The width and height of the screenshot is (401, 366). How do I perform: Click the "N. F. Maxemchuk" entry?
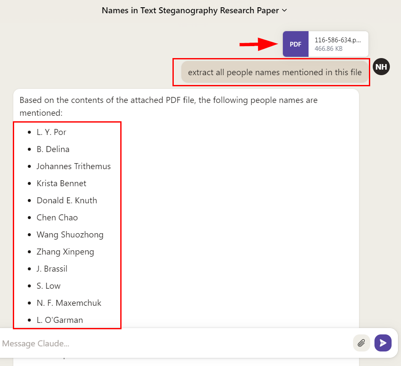click(x=69, y=303)
